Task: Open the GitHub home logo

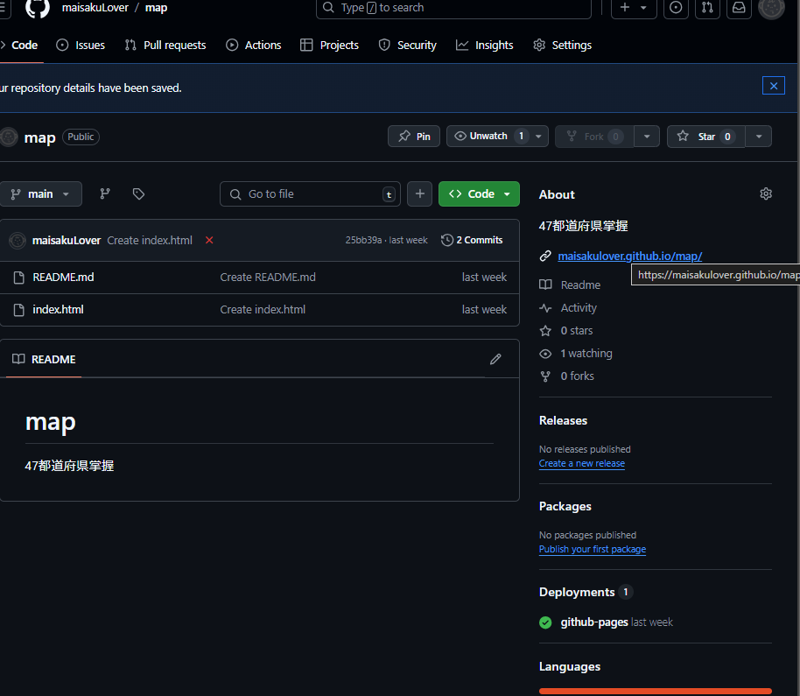Action: coord(38,8)
